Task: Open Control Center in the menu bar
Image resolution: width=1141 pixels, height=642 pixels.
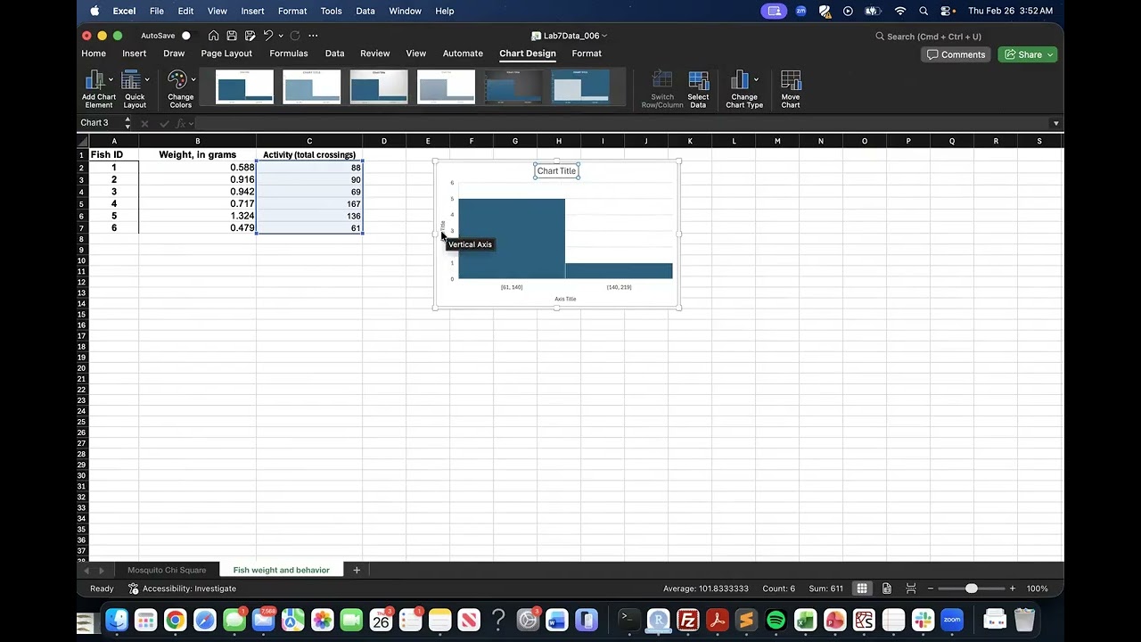Action: 947,11
